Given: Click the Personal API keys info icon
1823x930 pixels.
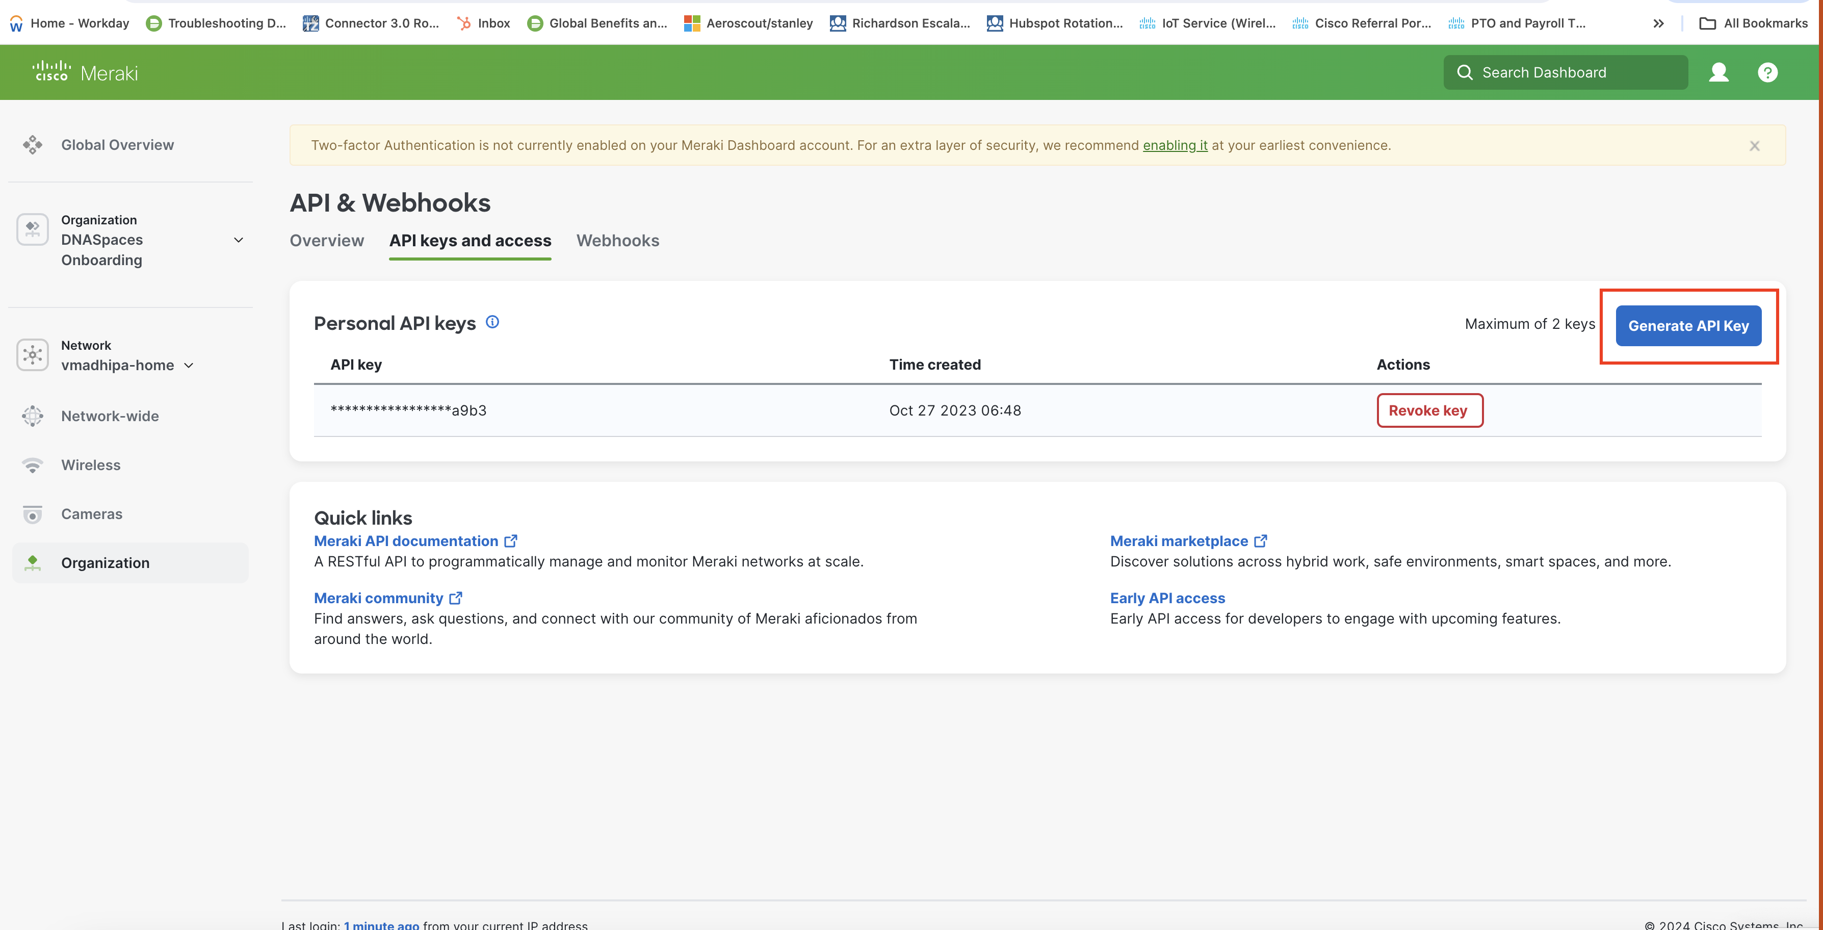Looking at the screenshot, I should pyautogui.click(x=492, y=322).
